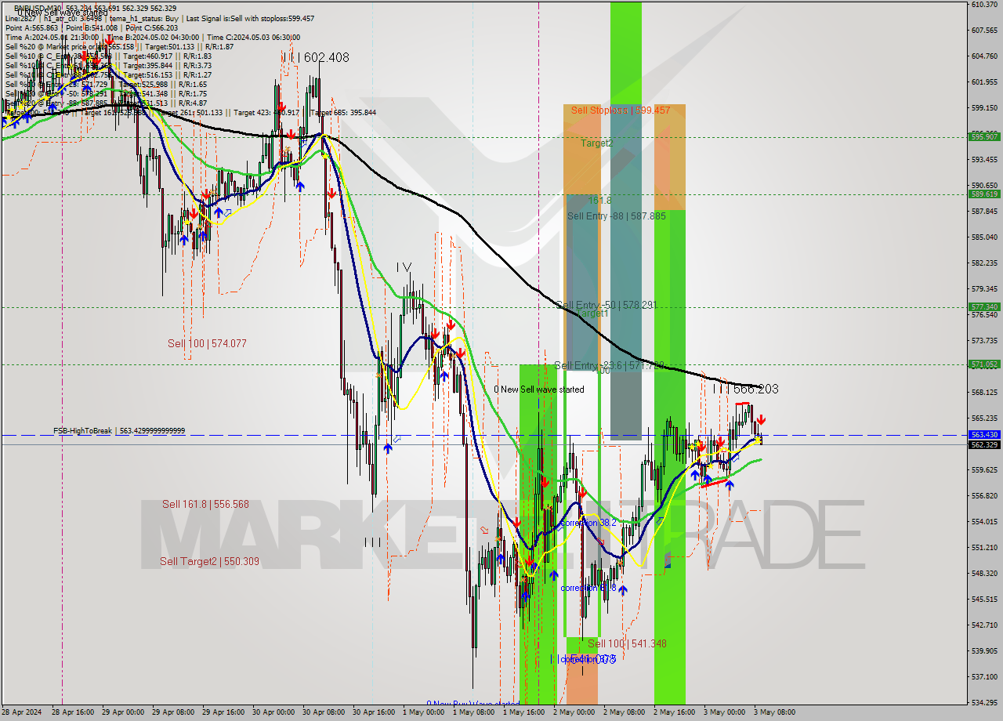The height and width of the screenshot is (721, 1003).
Task: Select the 'Target1' label
Action: pyautogui.click(x=592, y=313)
